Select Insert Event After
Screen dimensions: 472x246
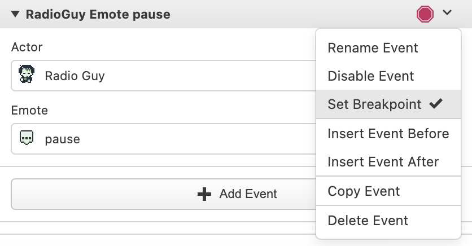click(x=383, y=162)
